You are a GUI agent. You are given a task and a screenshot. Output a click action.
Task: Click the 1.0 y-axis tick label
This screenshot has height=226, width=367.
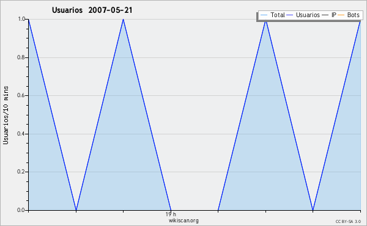tap(21, 19)
